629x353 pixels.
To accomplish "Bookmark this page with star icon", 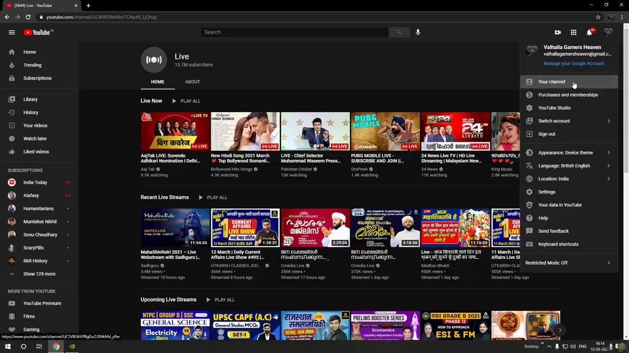I will coord(598,17).
